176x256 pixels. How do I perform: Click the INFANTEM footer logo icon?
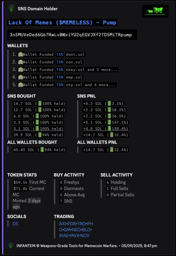[x=11, y=246]
